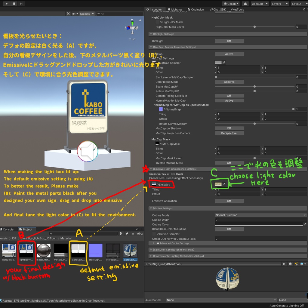Open the AssetBundle name dropdown
This screenshot has height=308, width=308.
(221, 300)
